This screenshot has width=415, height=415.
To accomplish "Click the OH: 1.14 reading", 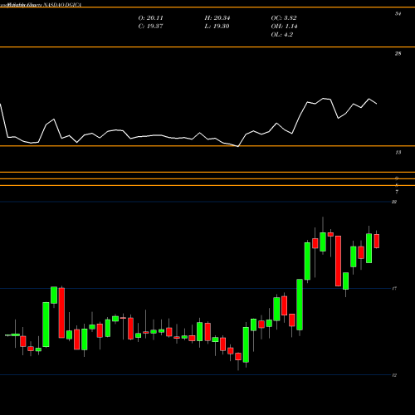I will pos(284,27).
